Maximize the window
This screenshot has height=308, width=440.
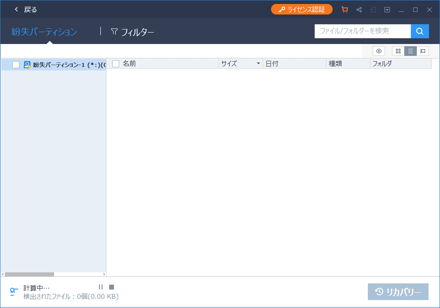[415, 10]
